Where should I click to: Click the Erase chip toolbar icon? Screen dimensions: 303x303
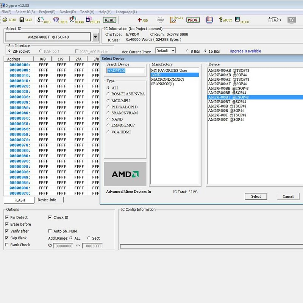[176, 20]
